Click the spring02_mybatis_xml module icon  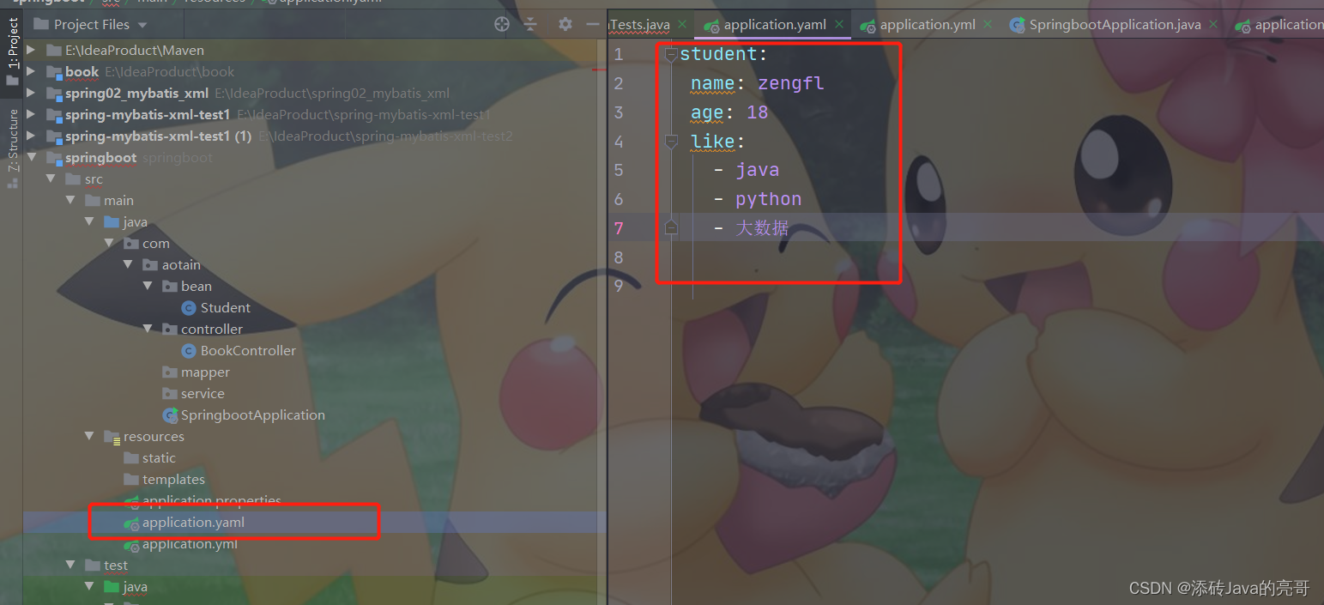click(54, 94)
